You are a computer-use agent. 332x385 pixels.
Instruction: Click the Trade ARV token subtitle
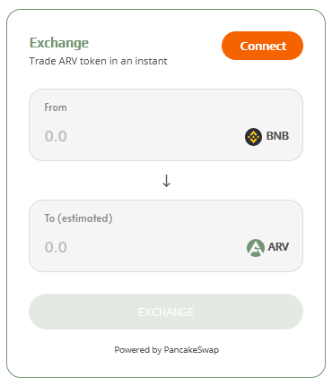(98, 61)
